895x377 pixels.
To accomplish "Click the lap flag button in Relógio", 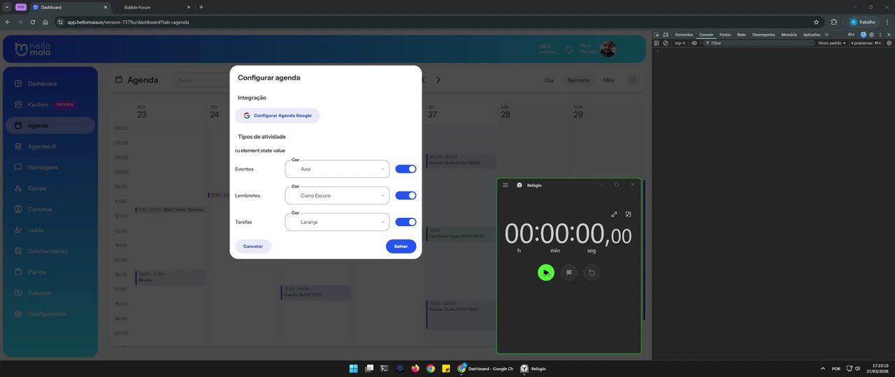I will [x=569, y=272].
